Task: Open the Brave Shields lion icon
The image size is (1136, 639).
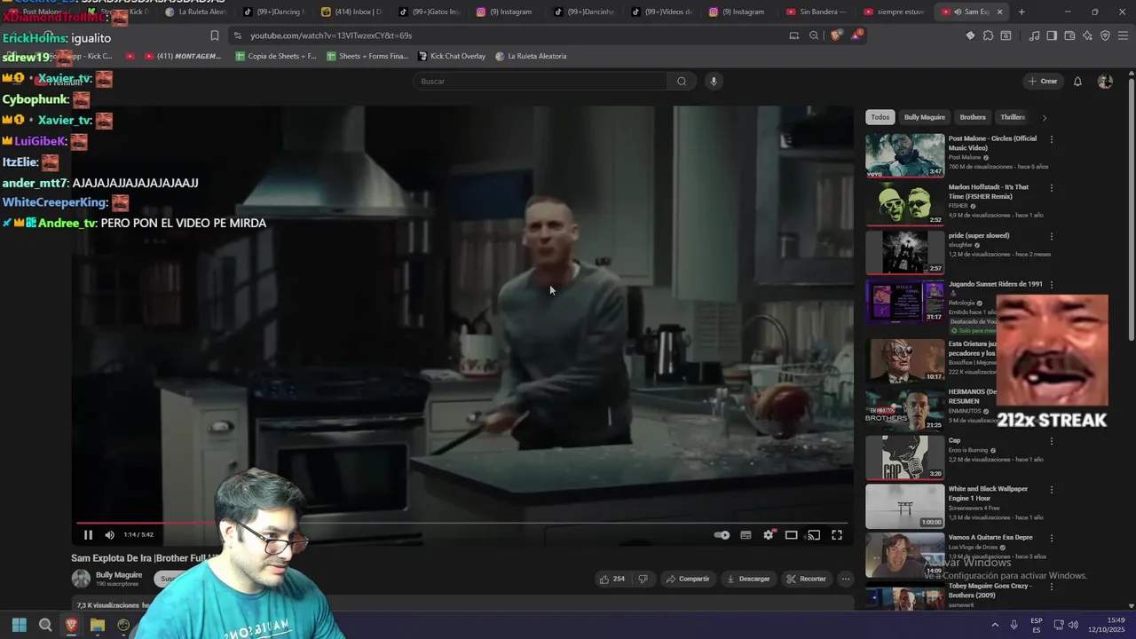Action: tap(836, 35)
